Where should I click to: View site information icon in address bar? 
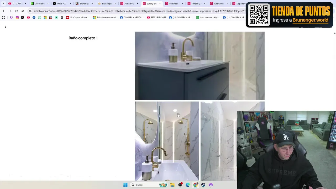tap(30, 11)
